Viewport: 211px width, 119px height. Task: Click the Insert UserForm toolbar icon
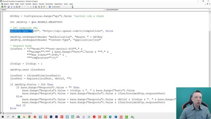point(5,7)
